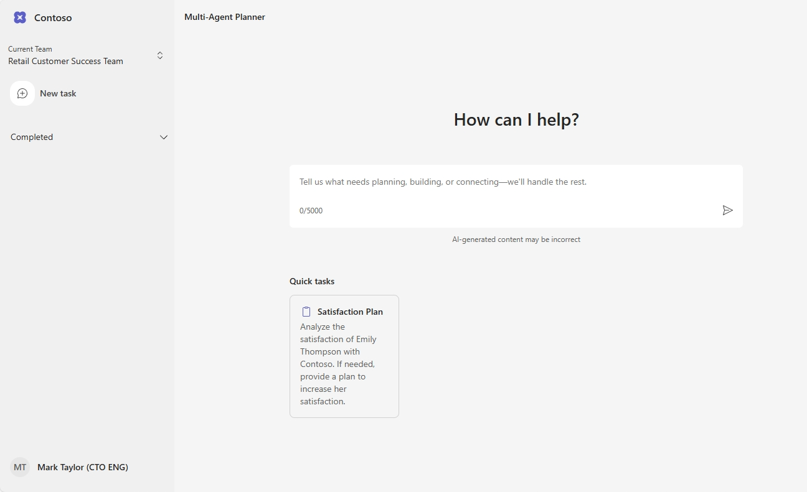
Task: Click the Multi-Agent Planner title
Action: [225, 17]
